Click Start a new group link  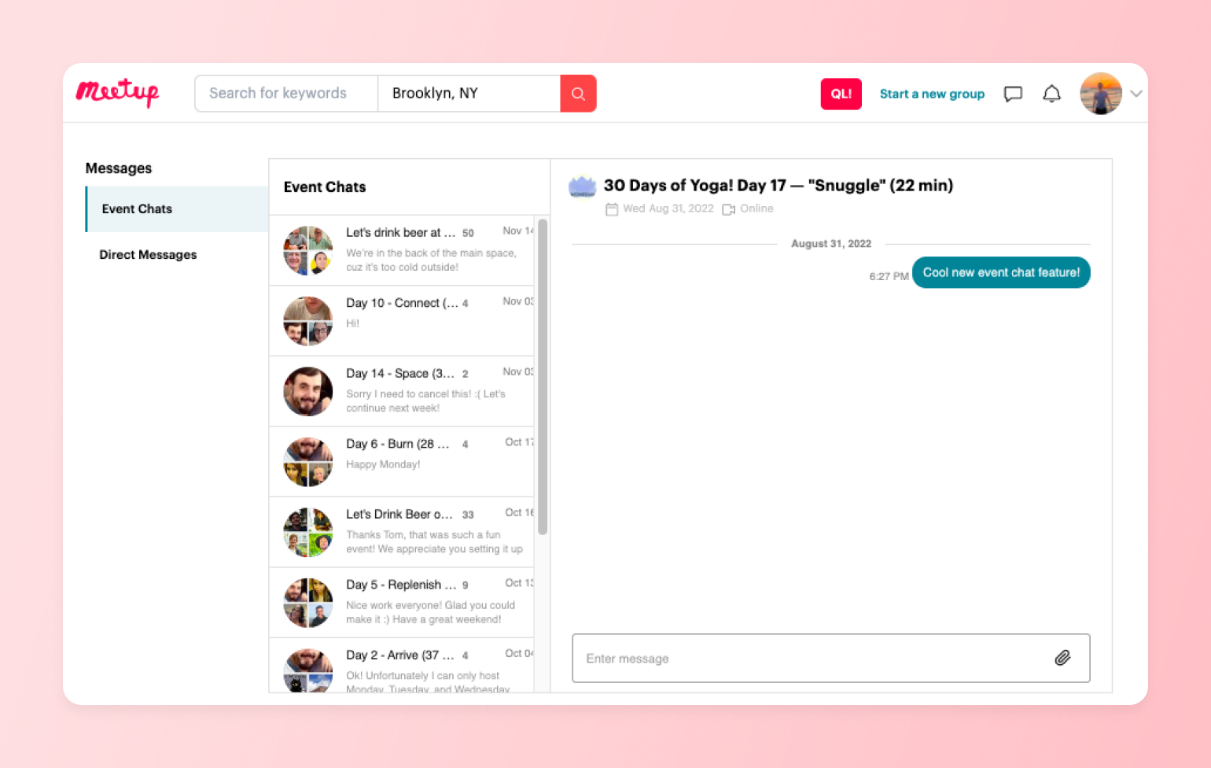pyautogui.click(x=932, y=94)
